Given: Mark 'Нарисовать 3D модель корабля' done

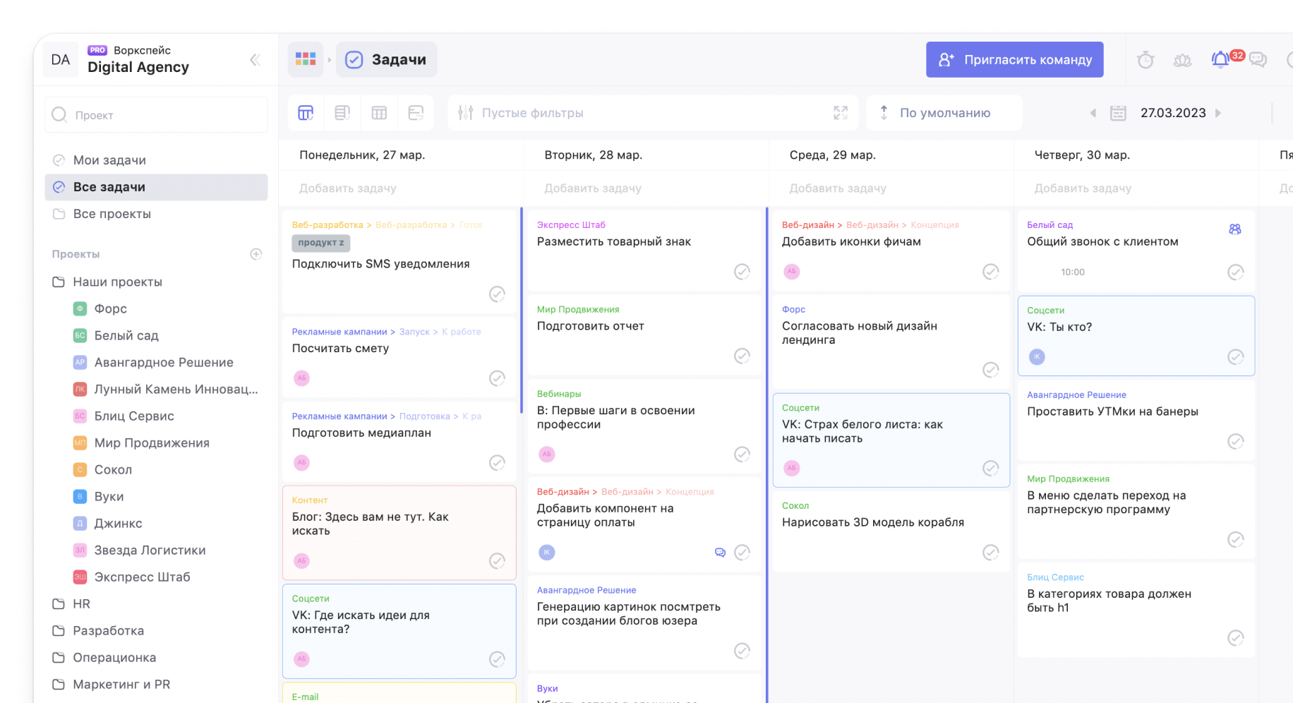Looking at the screenshot, I should tap(991, 553).
